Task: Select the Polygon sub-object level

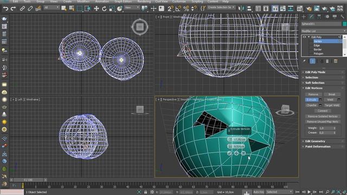Action: click(318, 54)
